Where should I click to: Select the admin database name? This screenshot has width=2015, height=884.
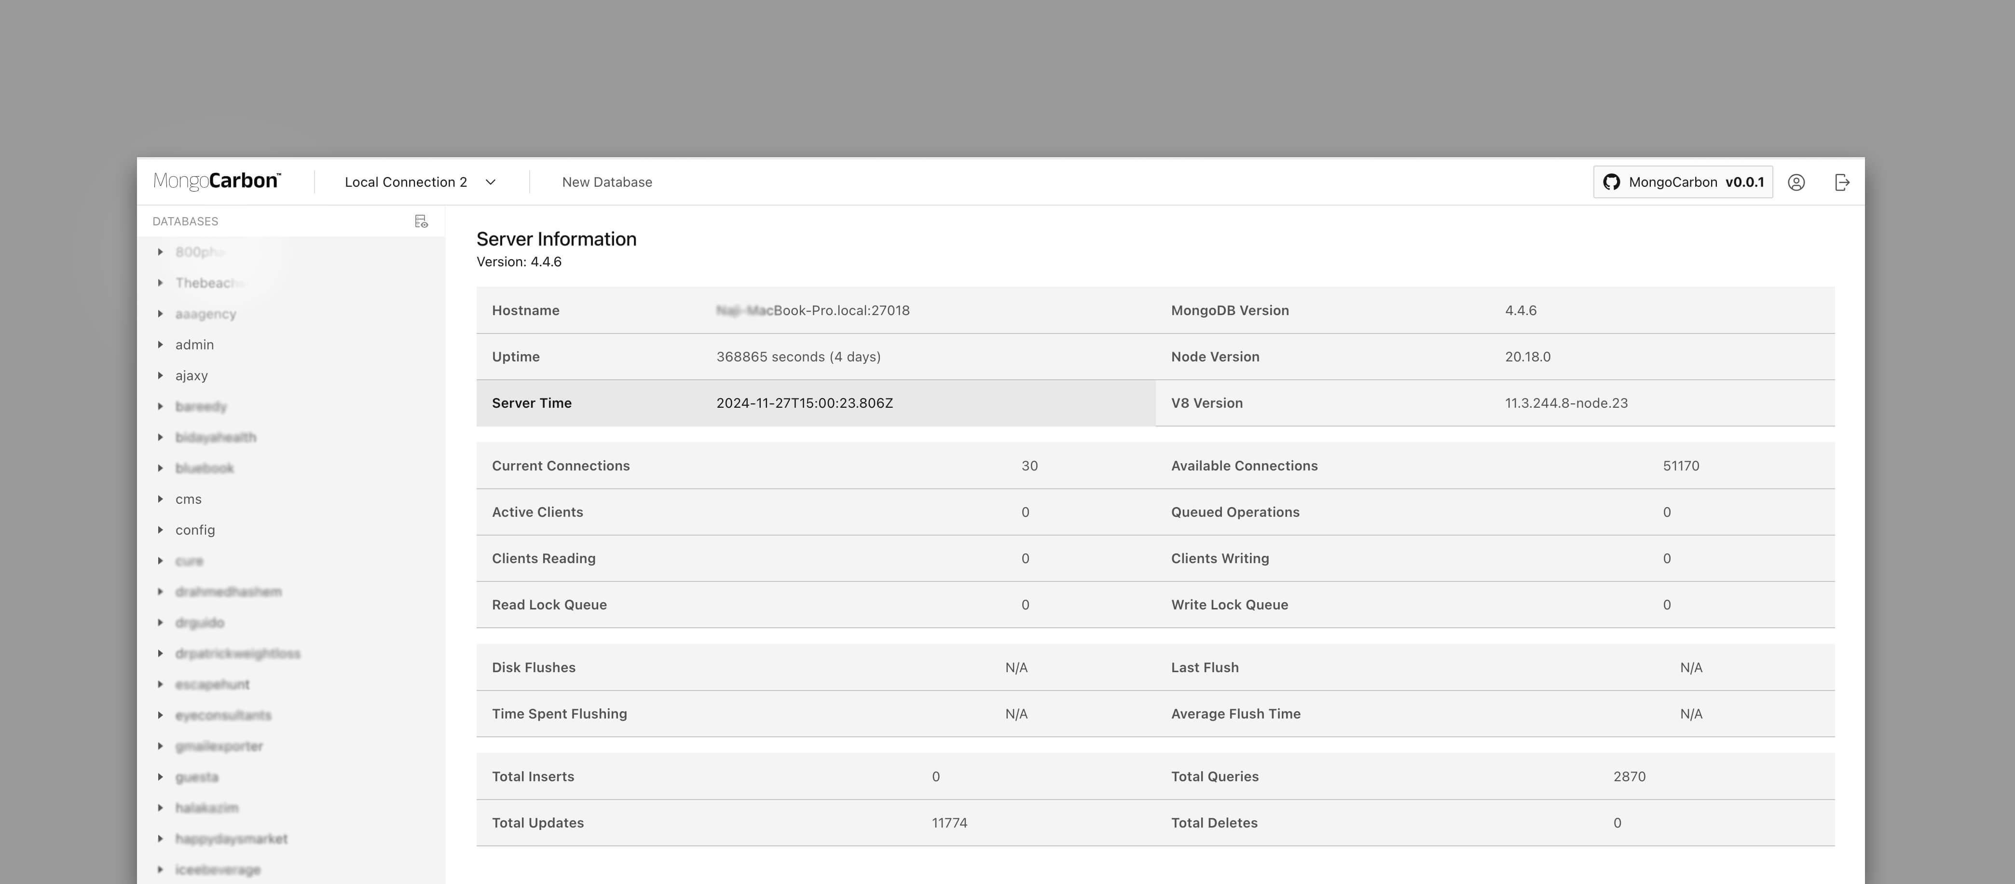195,345
